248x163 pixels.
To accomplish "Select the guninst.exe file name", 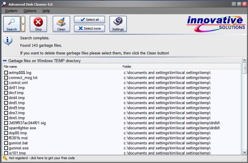I will [19, 148].
